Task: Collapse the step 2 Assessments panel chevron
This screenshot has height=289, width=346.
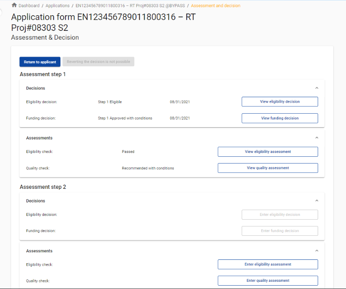Action: (316, 251)
